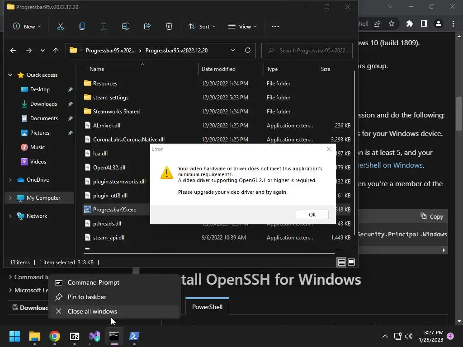
Task: Open 7-Zip from the taskbar
Action: pos(75,336)
